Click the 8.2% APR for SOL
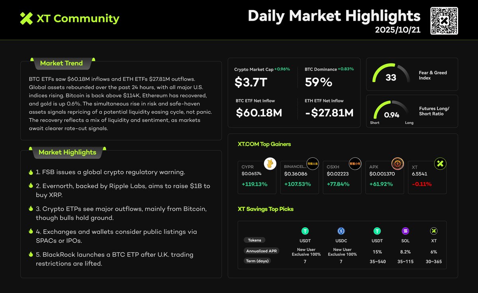 pyautogui.click(x=405, y=252)
